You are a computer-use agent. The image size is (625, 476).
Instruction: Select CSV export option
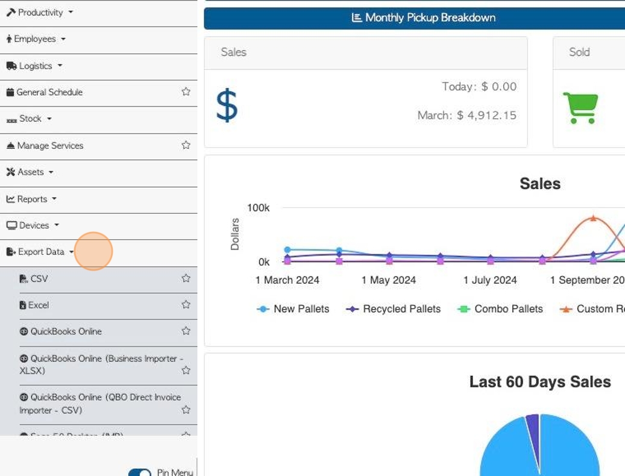(x=39, y=279)
